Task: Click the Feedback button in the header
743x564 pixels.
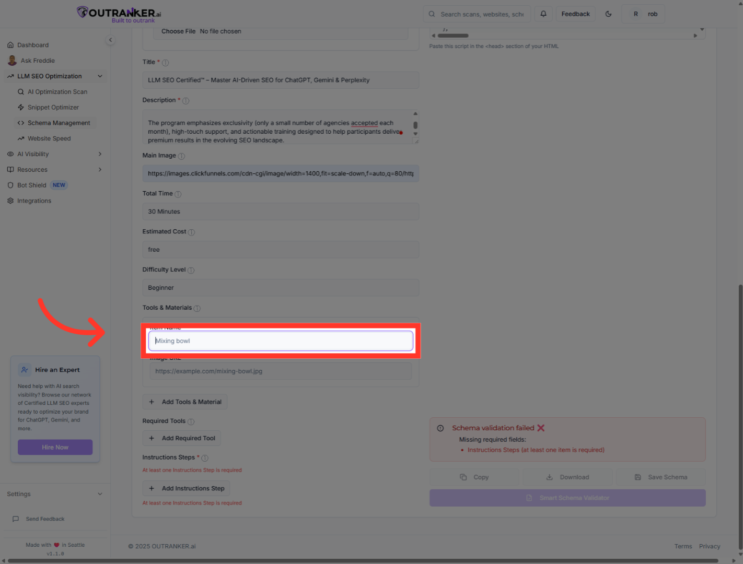Action: click(575, 14)
